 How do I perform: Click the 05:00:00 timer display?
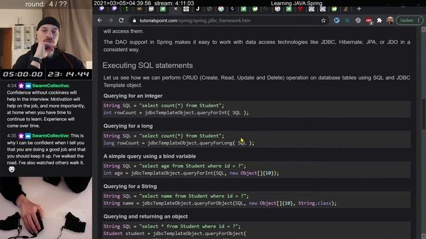[x=23, y=74]
